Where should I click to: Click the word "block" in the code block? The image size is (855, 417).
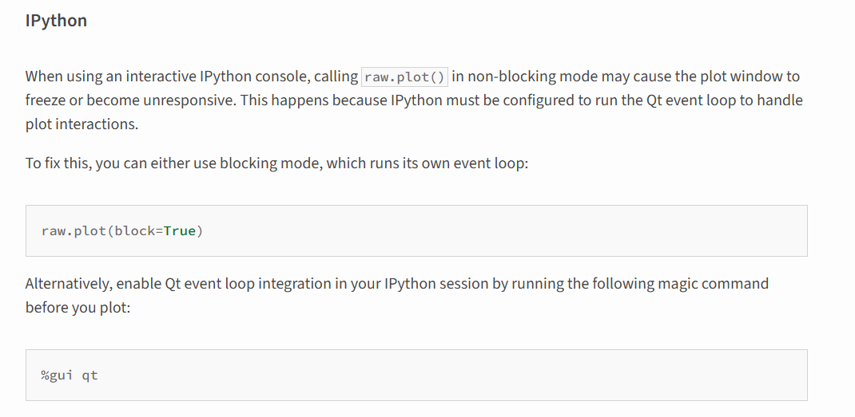134,231
